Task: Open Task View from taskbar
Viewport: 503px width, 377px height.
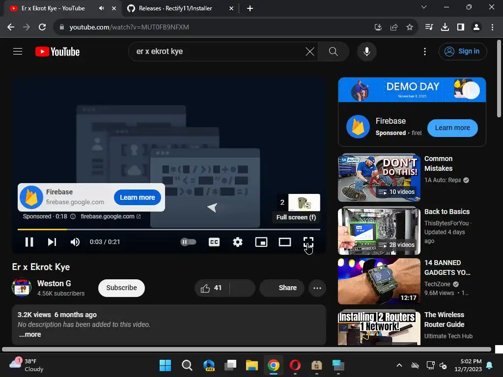Action: (x=230, y=365)
